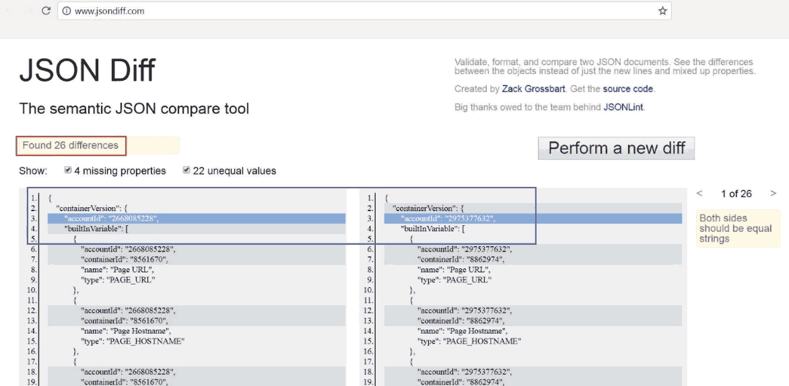Reload the page with the refresh icon

46,11
